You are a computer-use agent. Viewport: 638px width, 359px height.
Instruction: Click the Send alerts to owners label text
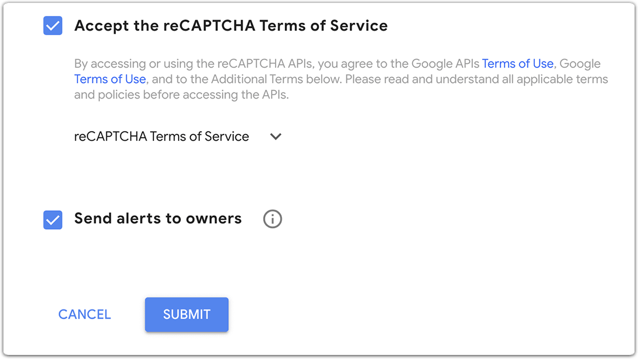[x=158, y=218]
